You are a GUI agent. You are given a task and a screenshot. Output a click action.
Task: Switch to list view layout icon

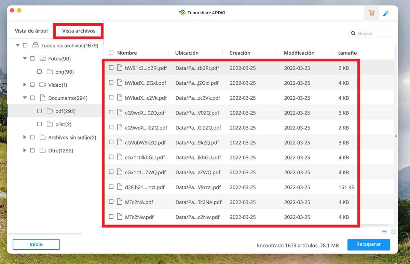pyautogui.click(x=384, y=232)
